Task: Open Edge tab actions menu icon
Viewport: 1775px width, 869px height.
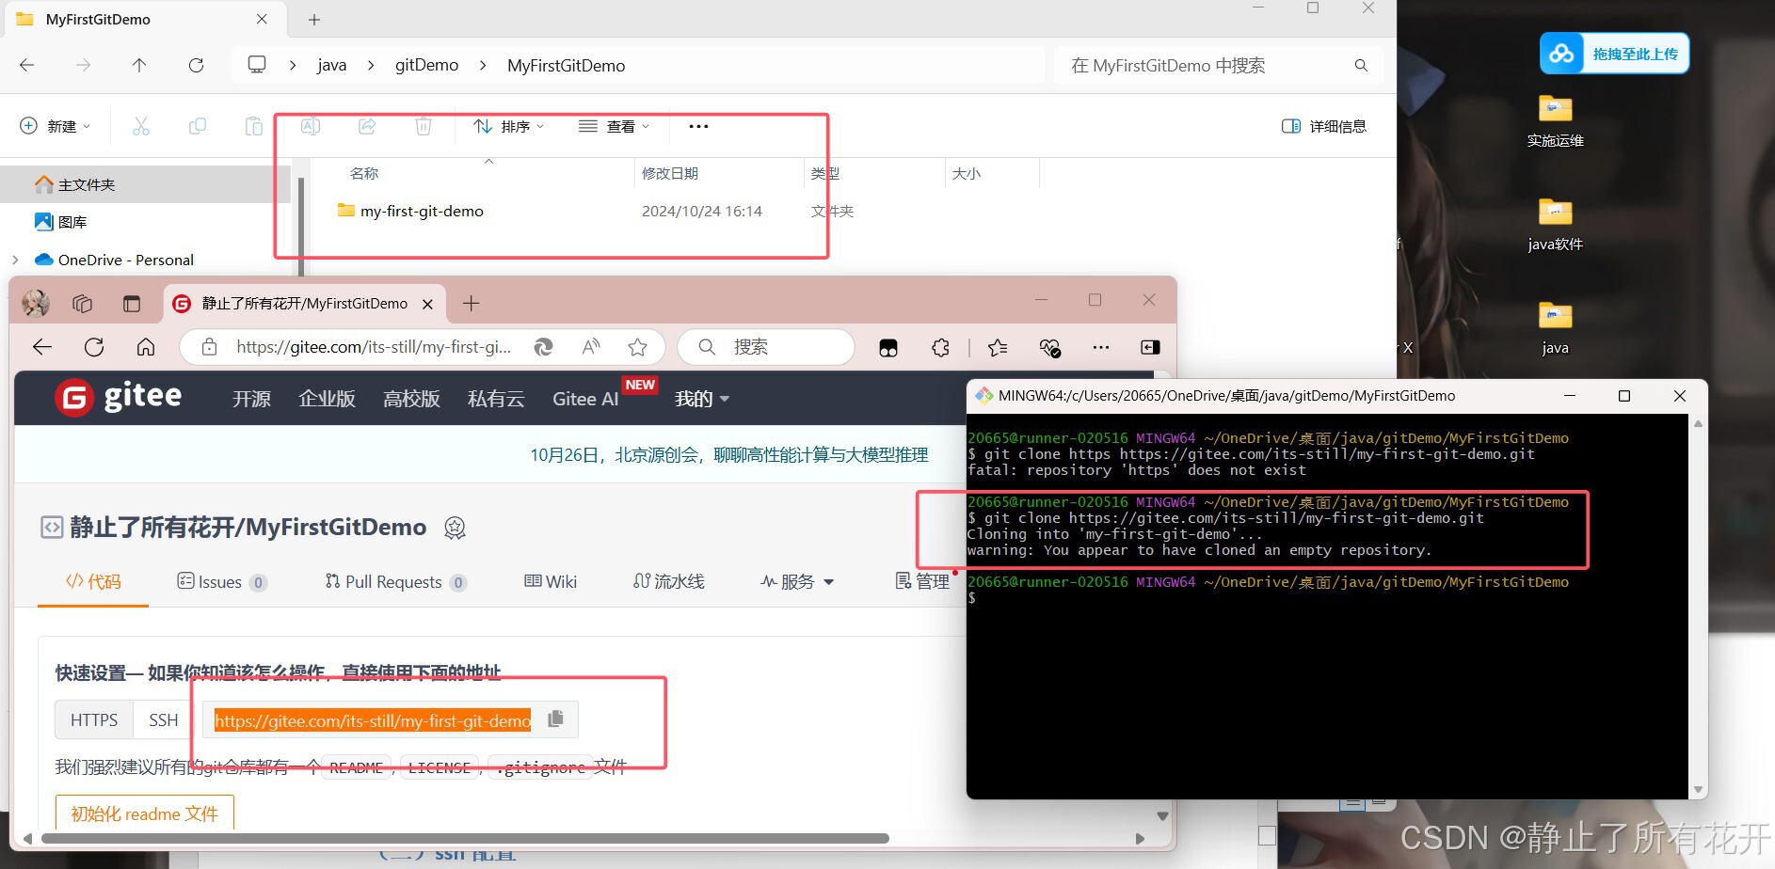Action: (x=132, y=303)
